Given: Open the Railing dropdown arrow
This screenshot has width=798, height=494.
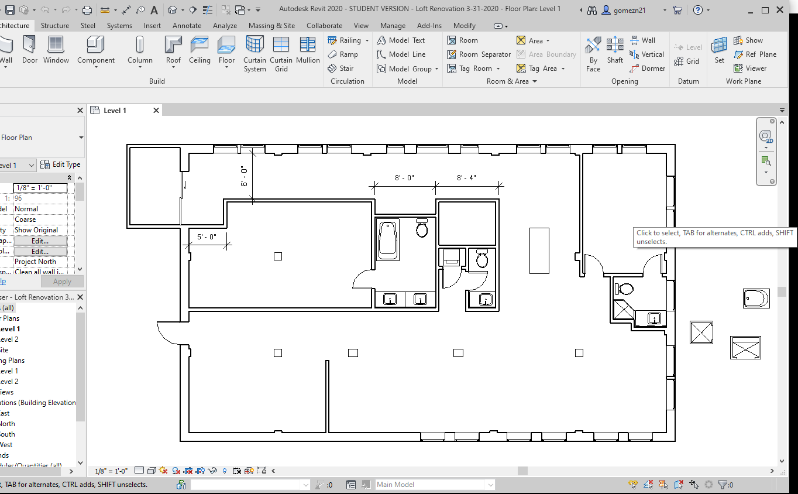Looking at the screenshot, I should click(368, 40).
